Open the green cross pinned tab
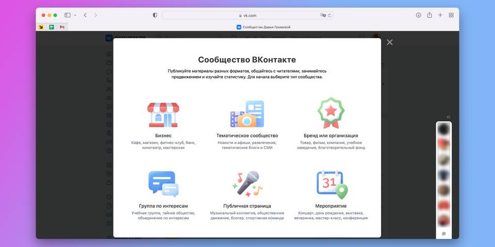Image resolution: width=495 pixels, height=247 pixels. pos(52,27)
